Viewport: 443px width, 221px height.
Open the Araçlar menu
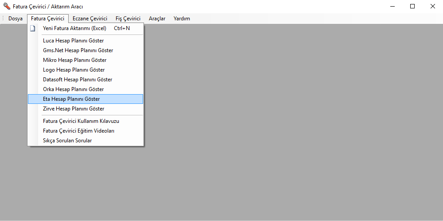pyautogui.click(x=157, y=19)
